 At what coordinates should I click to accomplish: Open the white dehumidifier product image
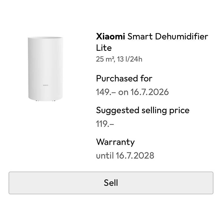pos(45,69)
